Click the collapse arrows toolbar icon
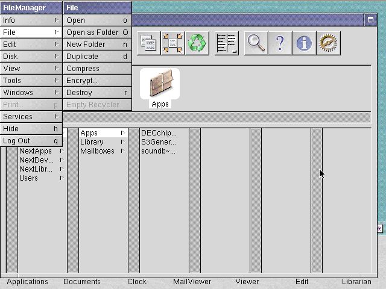 (172, 43)
